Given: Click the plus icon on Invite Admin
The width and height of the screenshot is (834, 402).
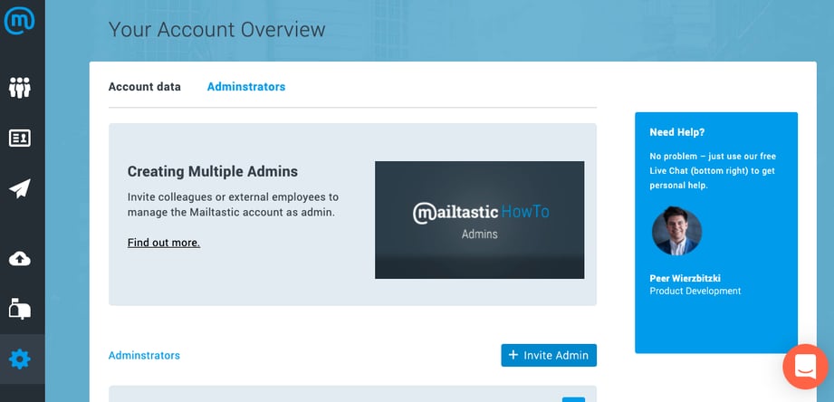Looking at the screenshot, I should 513,355.
